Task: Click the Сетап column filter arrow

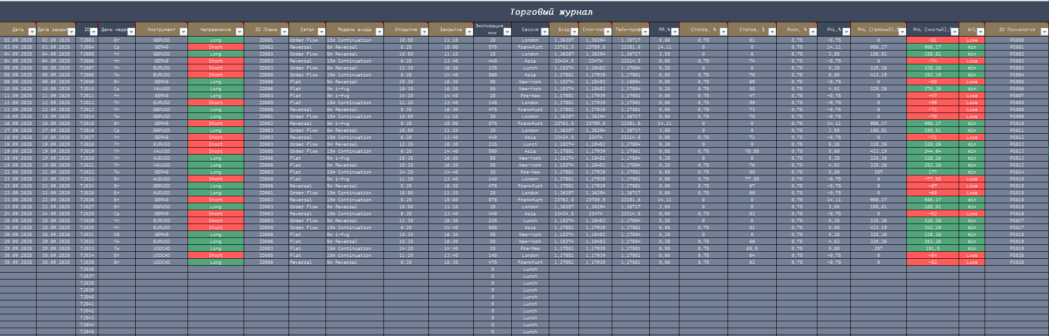Action: click(x=321, y=31)
